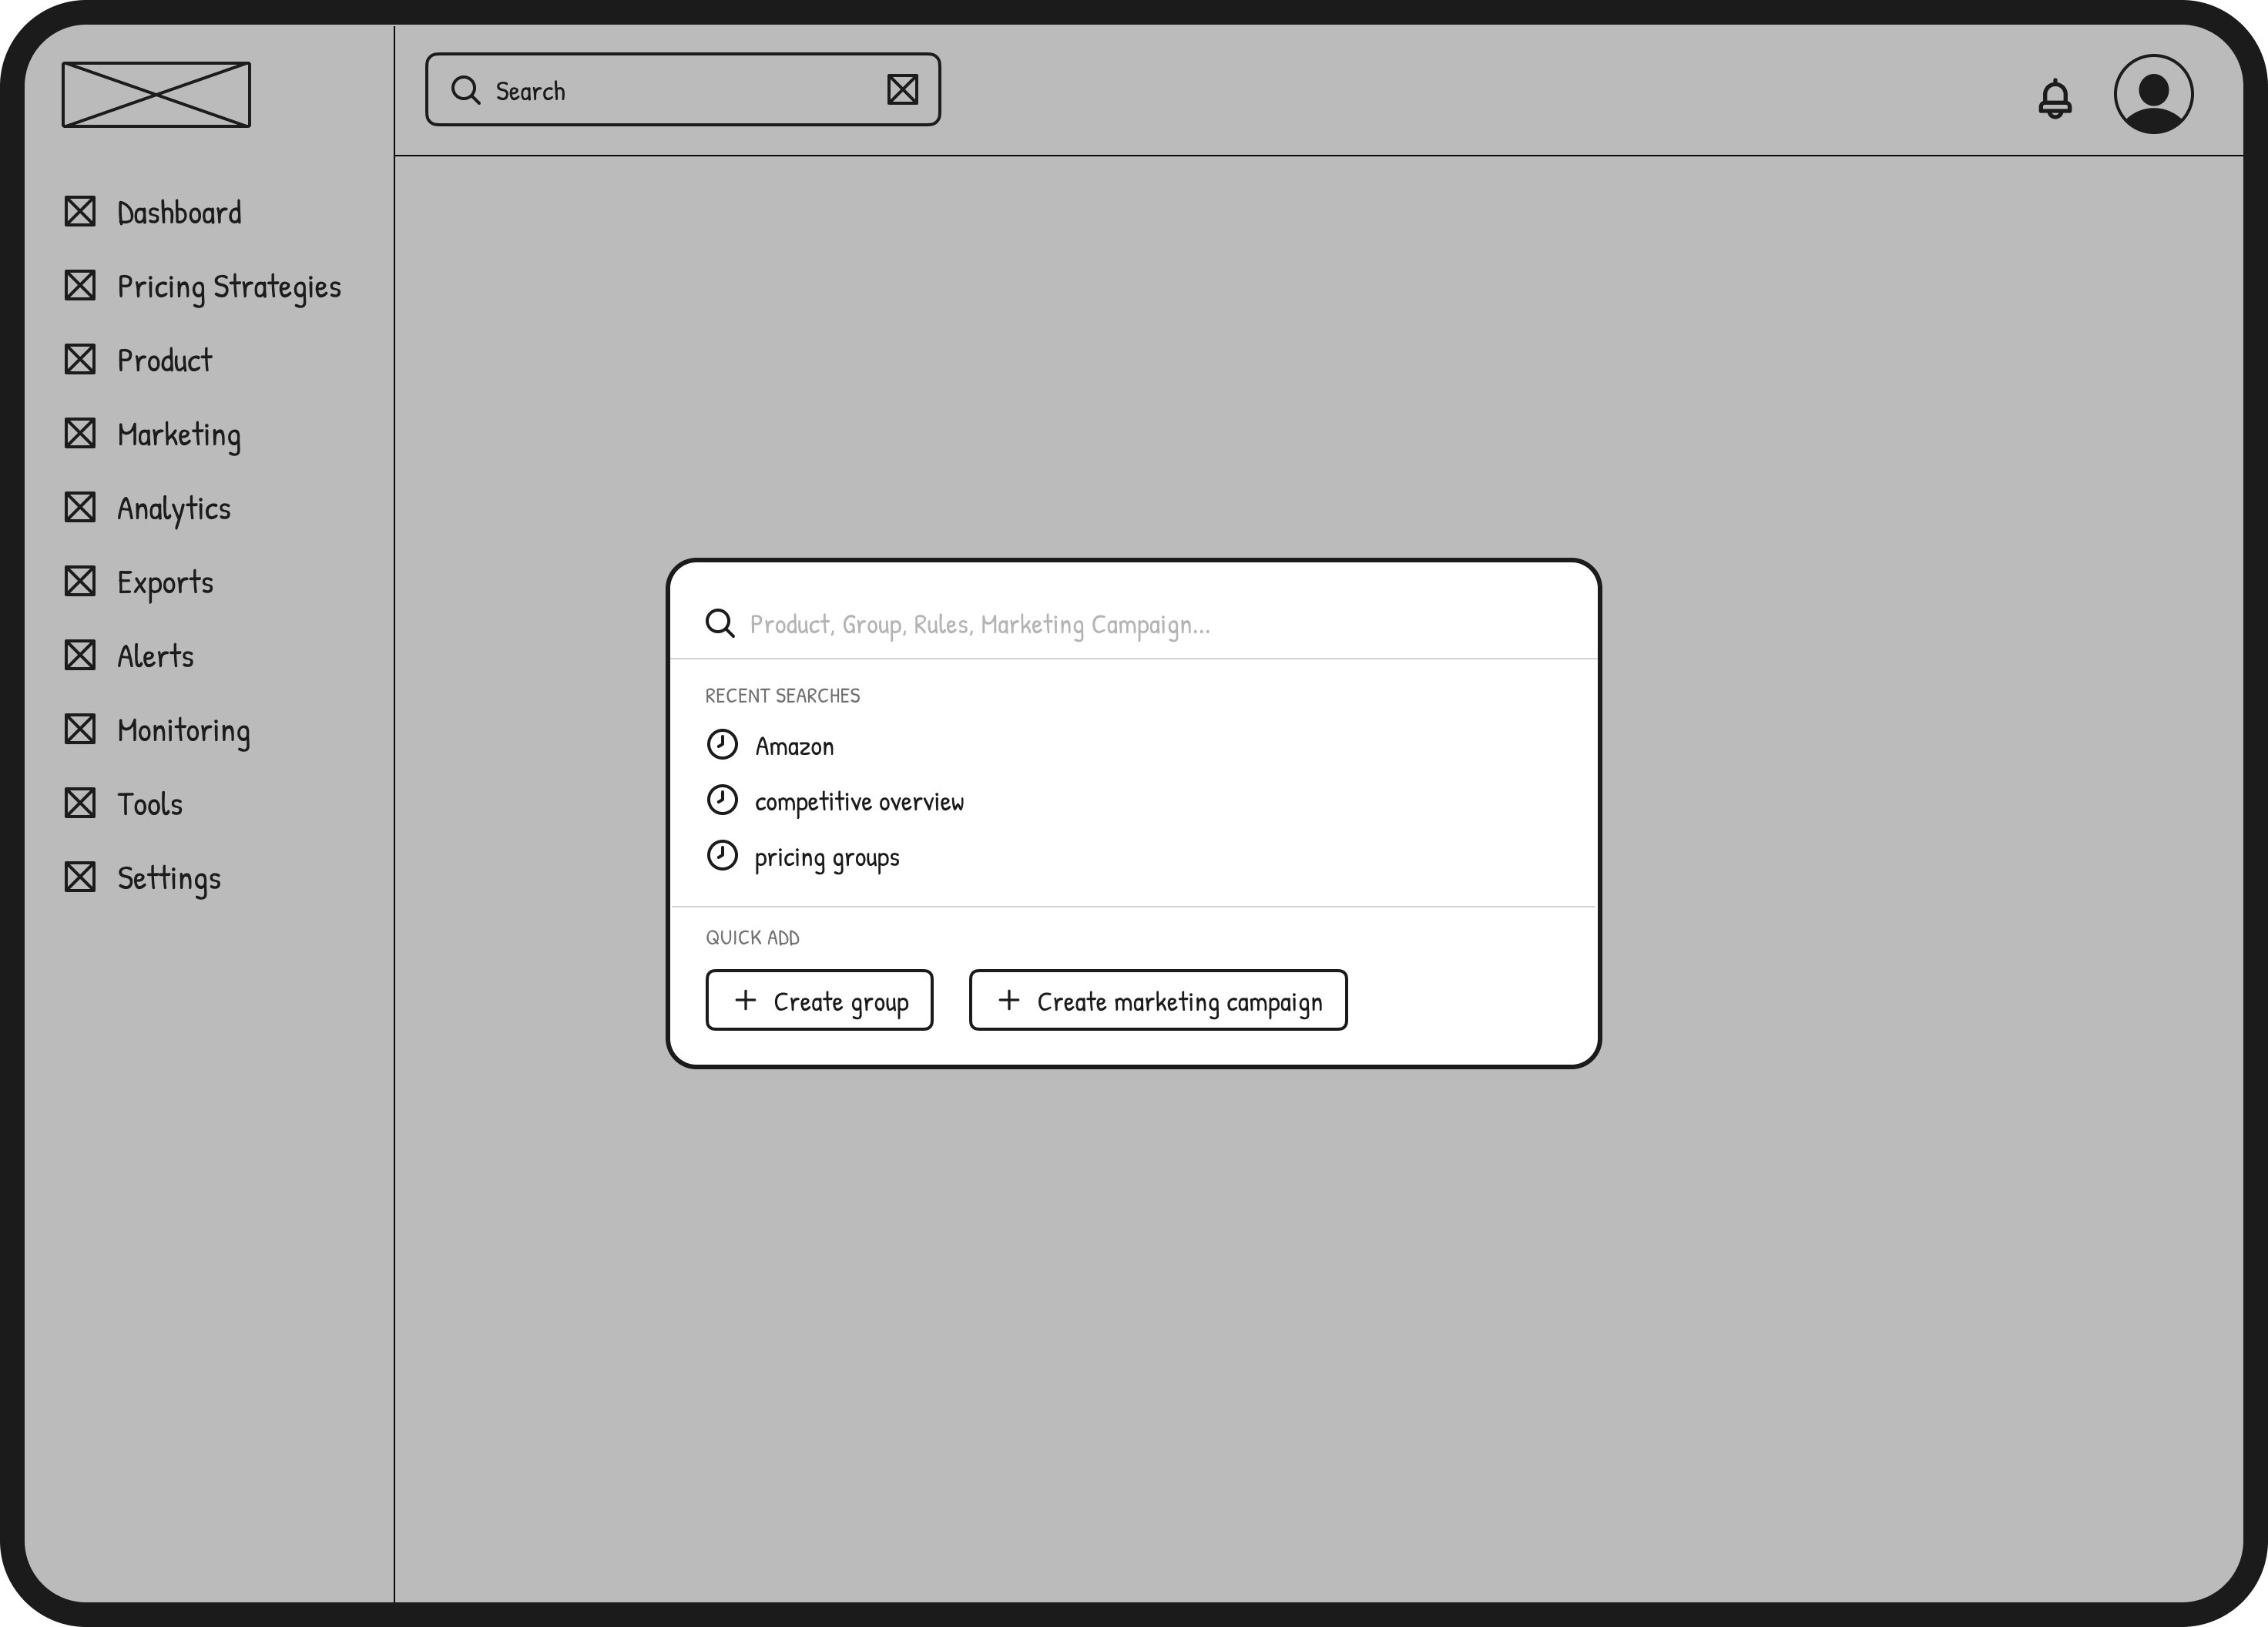Viewport: 2268px width, 1627px height.
Task: Click the plus icon on Create group
Action: point(746,1000)
